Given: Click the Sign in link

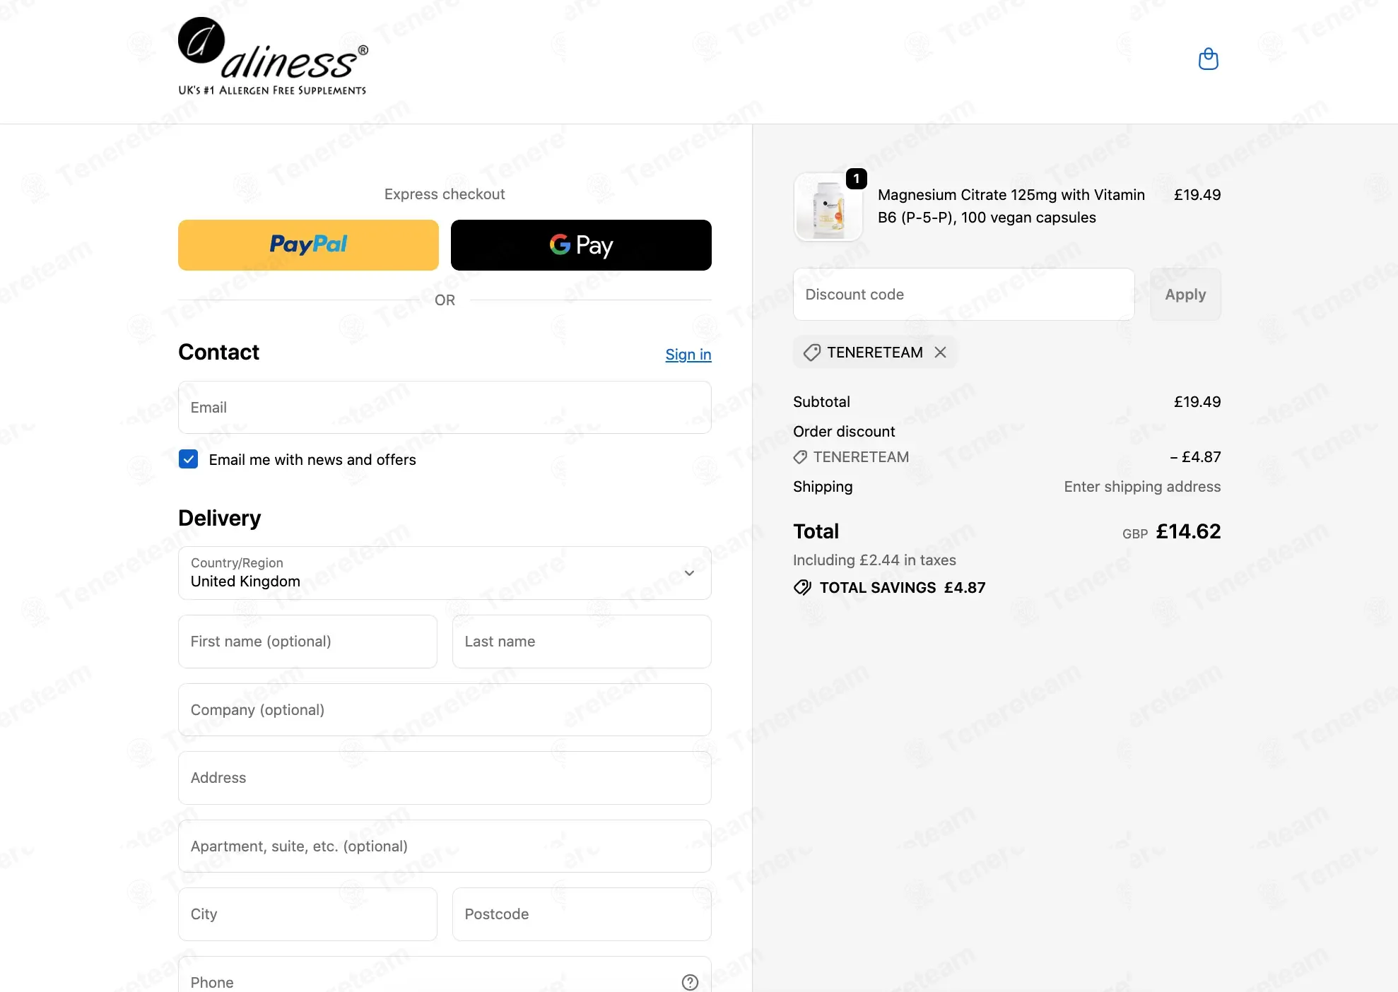Looking at the screenshot, I should [x=688, y=355].
